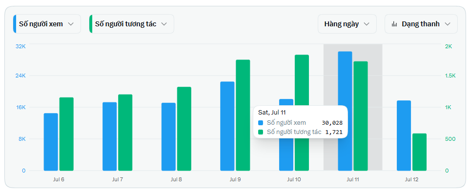Click the "Jul 9" axis label
The image size is (470, 192).
click(x=235, y=180)
